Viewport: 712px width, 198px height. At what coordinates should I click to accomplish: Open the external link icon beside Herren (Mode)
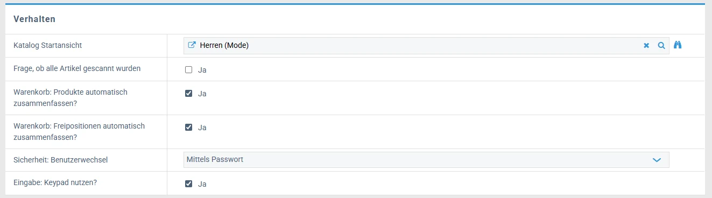(x=192, y=46)
